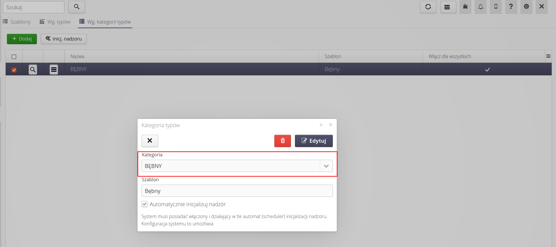Click the green Dodaj button
Image resolution: width=556 pixels, height=247 pixels.
(22, 39)
